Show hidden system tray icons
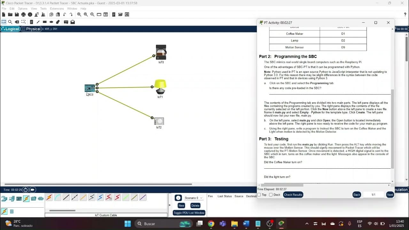The image size is (409, 230). click(x=307, y=224)
